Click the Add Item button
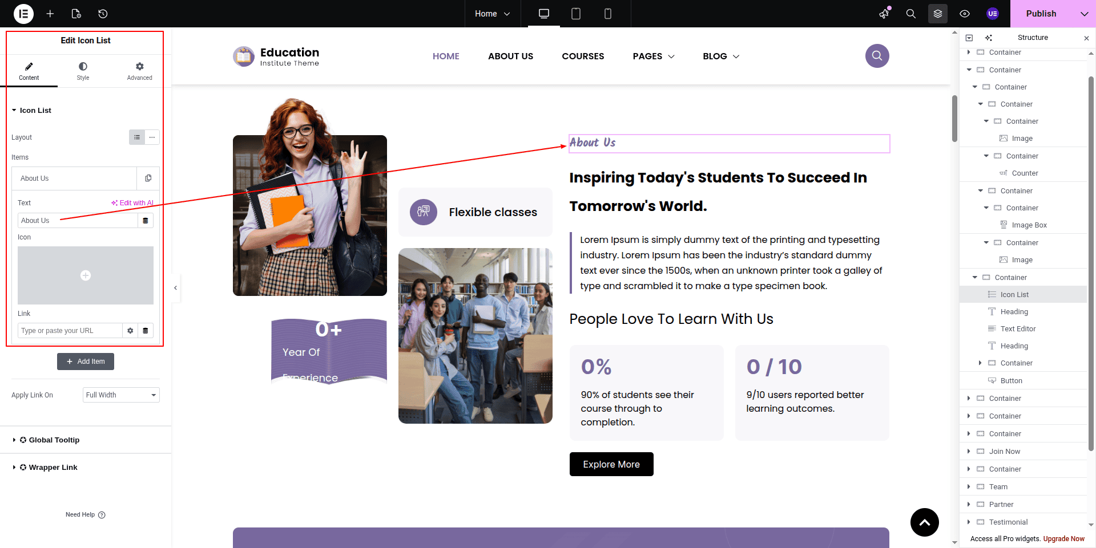Viewport: 1096px width, 548px height. (x=86, y=362)
